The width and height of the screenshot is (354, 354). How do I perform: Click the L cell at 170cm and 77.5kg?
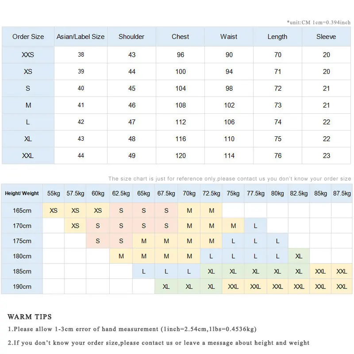click(255, 226)
